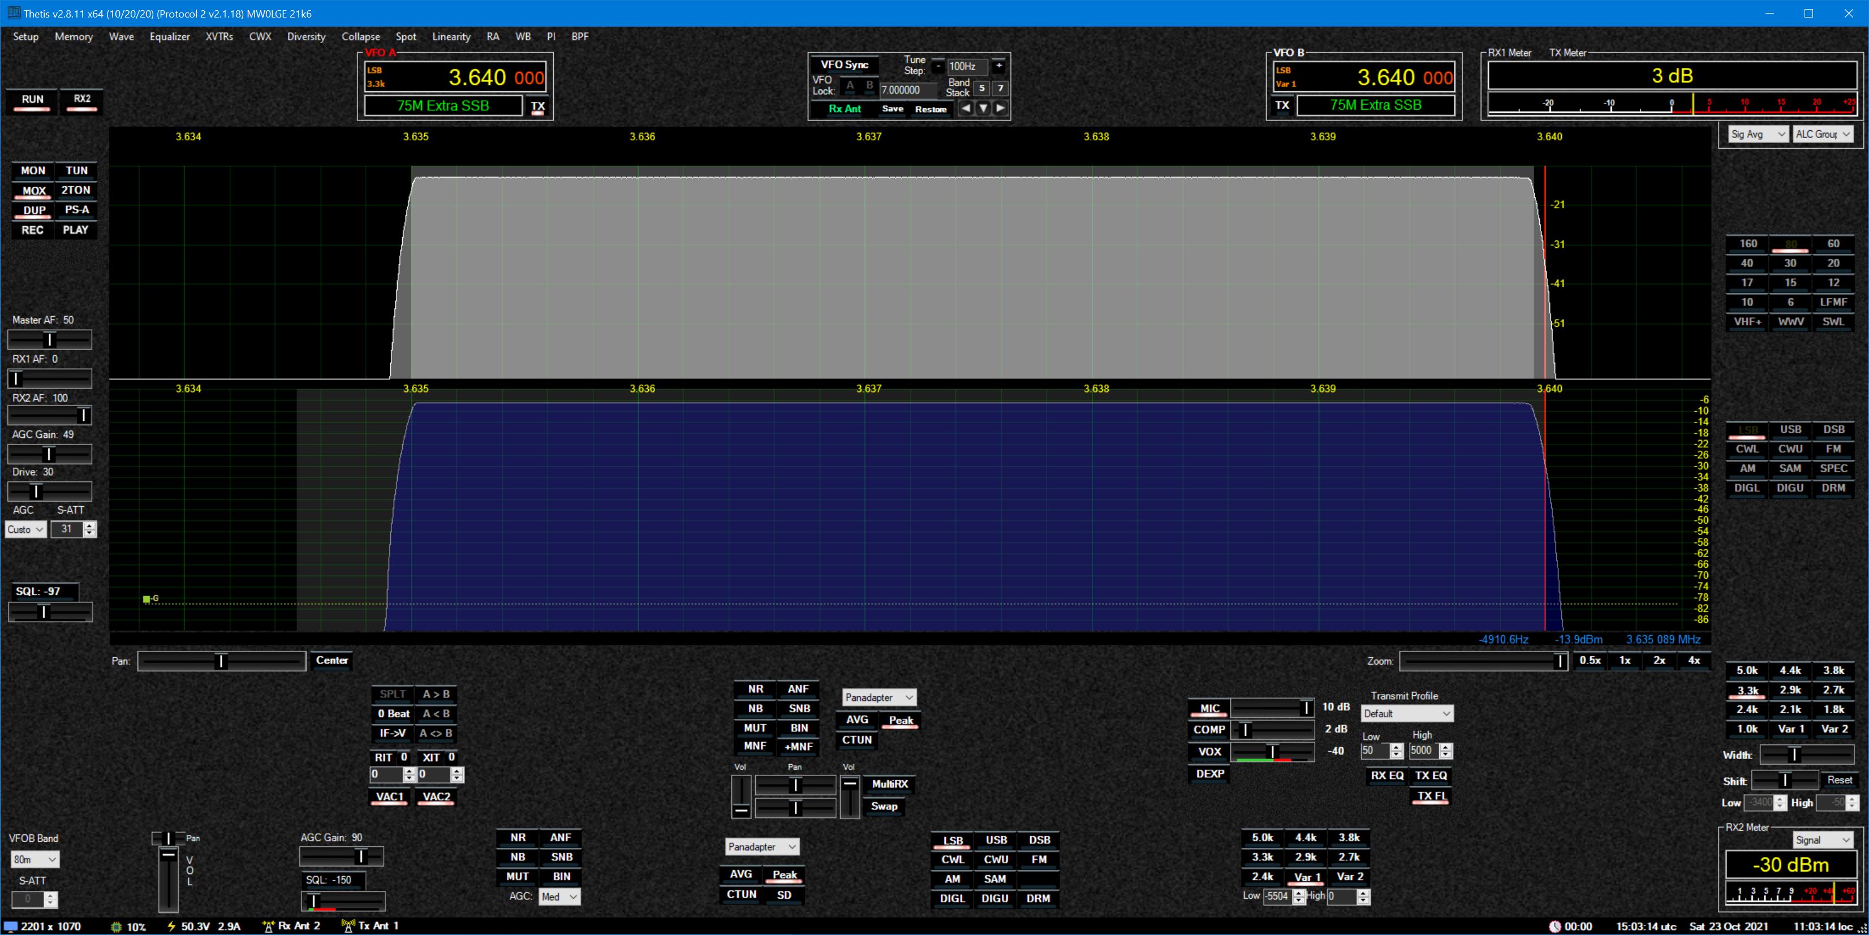This screenshot has height=935, width=1869.
Task: Click the Rx Ant 2 antenna tower icon
Action: click(x=269, y=927)
